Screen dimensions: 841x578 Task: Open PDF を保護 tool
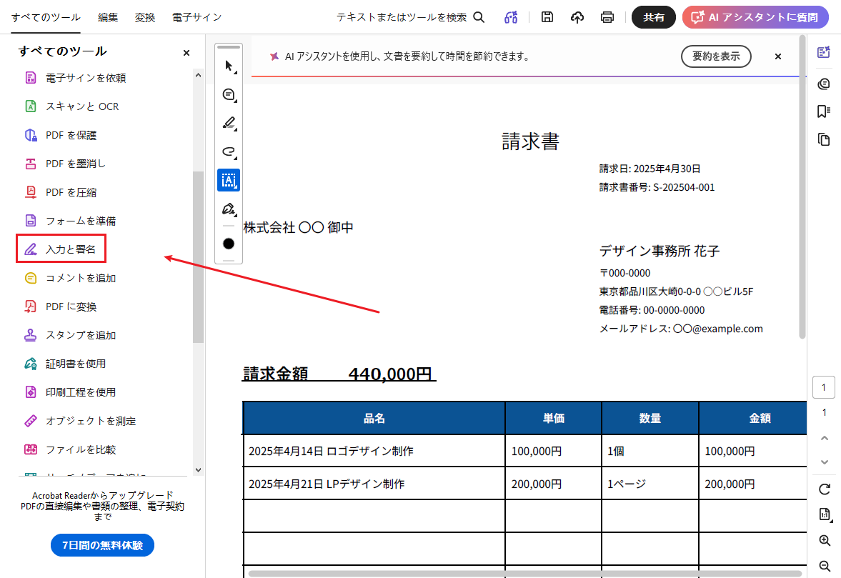[x=61, y=135]
